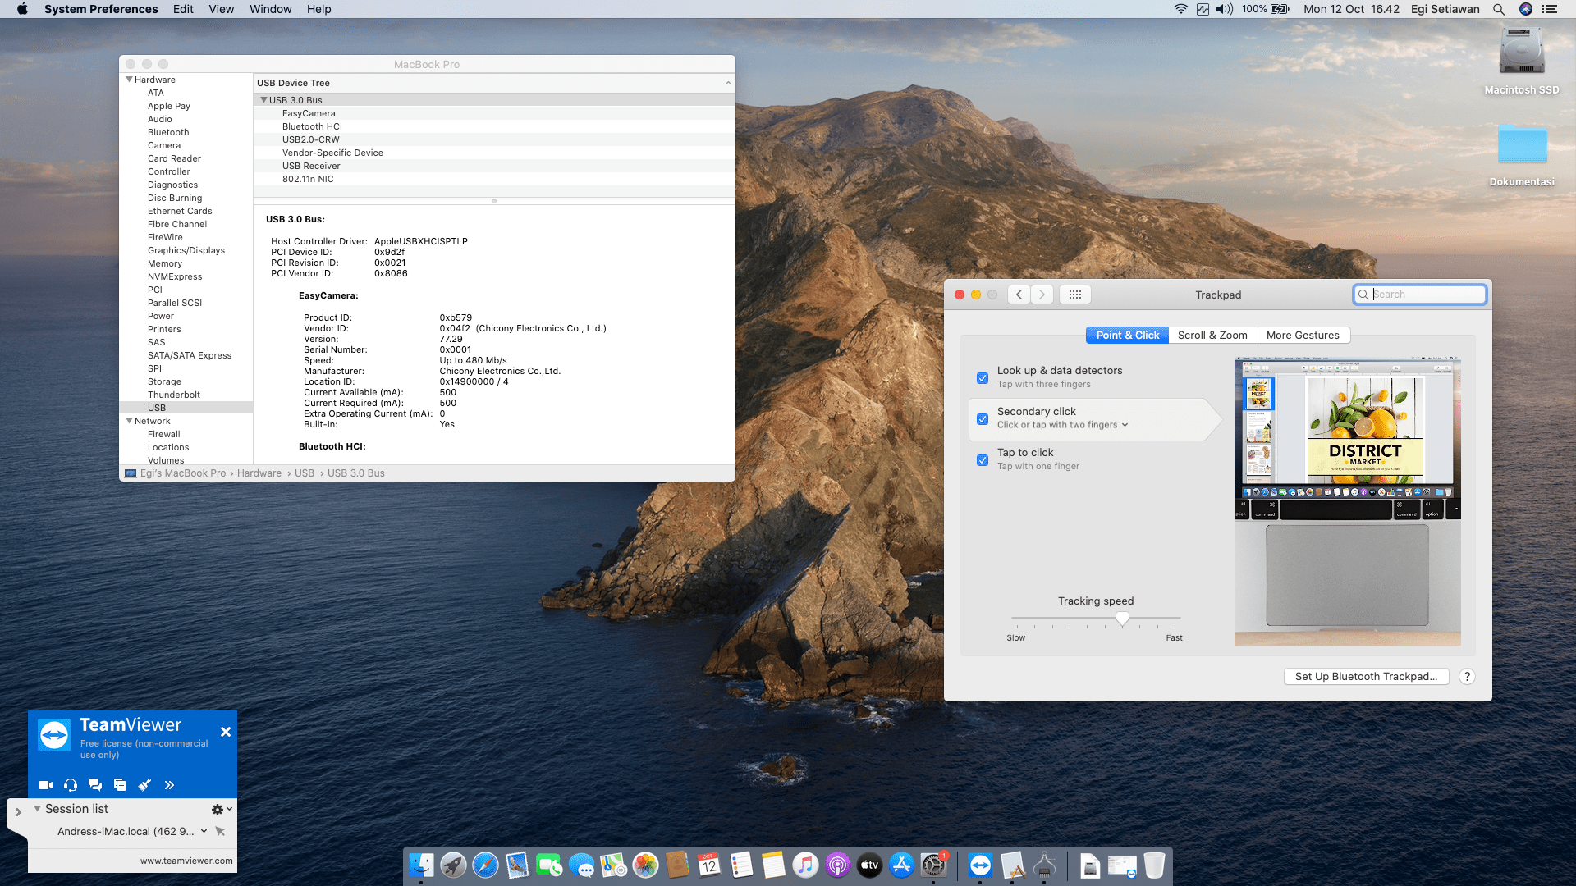Disable Look up & data detectors

click(983, 378)
